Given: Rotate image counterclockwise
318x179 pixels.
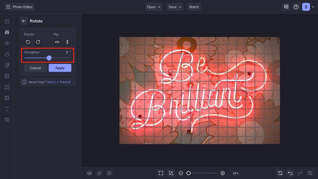Looking at the screenshot, I should 28,42.
